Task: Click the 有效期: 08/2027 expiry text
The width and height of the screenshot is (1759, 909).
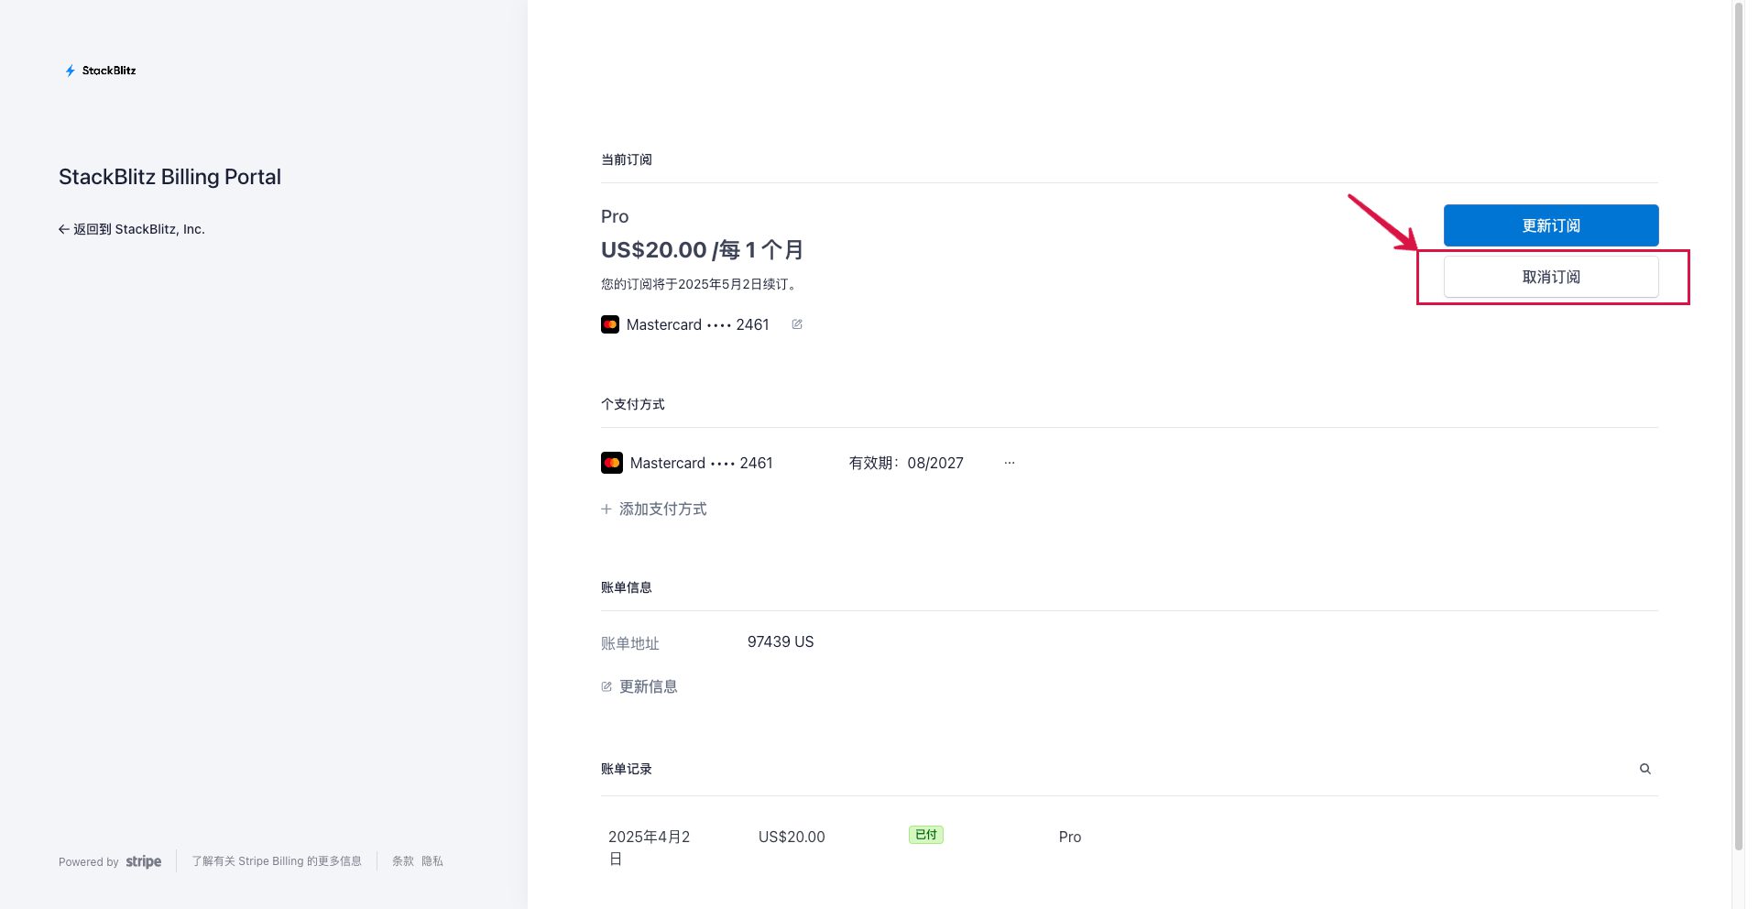Action: pyautogui.click(x=906, y=463)
